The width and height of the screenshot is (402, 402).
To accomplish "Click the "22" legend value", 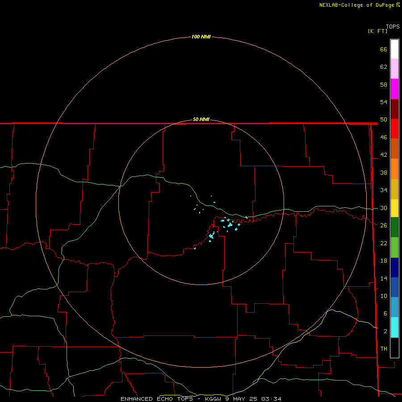I will 384,243.
